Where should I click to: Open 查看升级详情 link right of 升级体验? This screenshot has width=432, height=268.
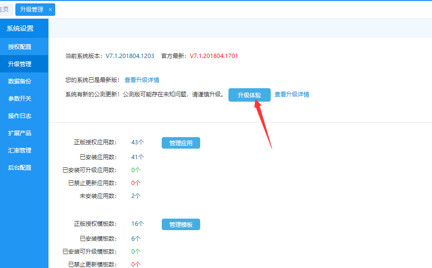pos(291,94)
